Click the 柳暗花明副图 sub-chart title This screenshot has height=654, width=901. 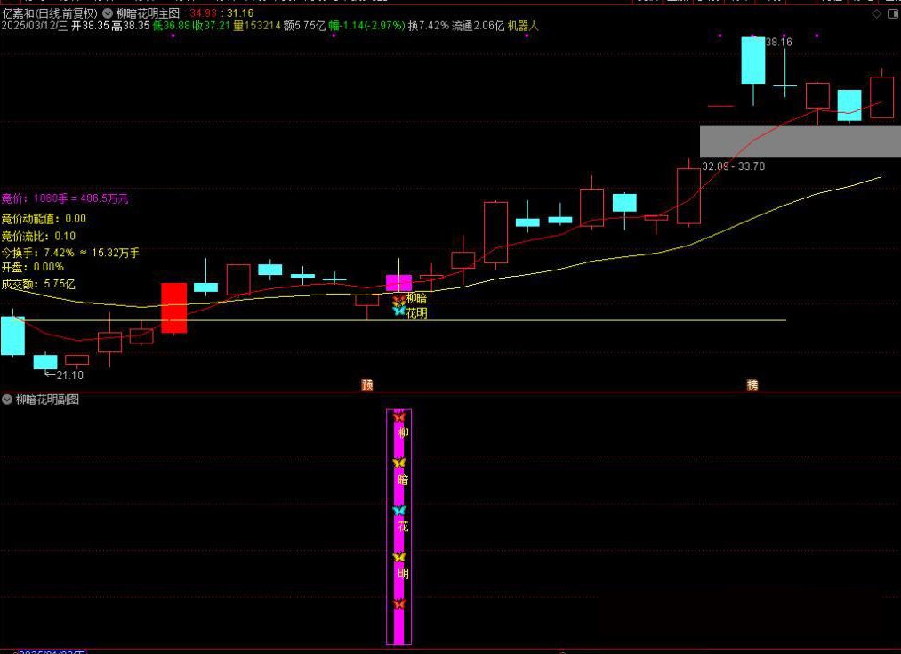click(47, 400)
